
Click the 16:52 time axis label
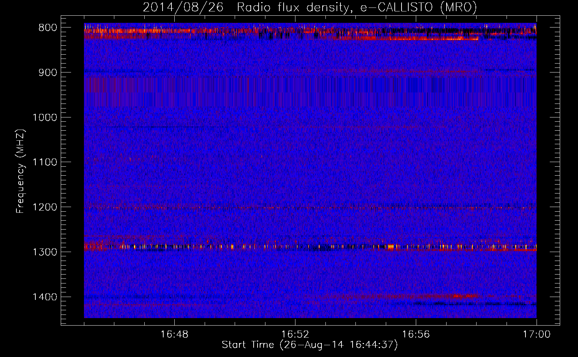point(295,335)
